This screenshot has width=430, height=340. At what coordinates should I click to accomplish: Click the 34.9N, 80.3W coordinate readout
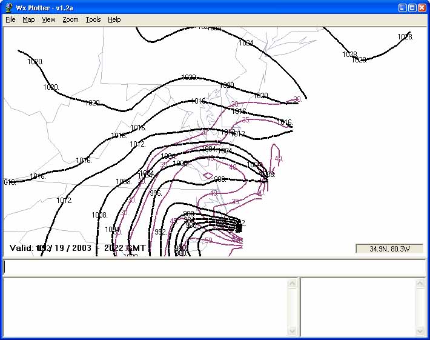pos(389,248)
